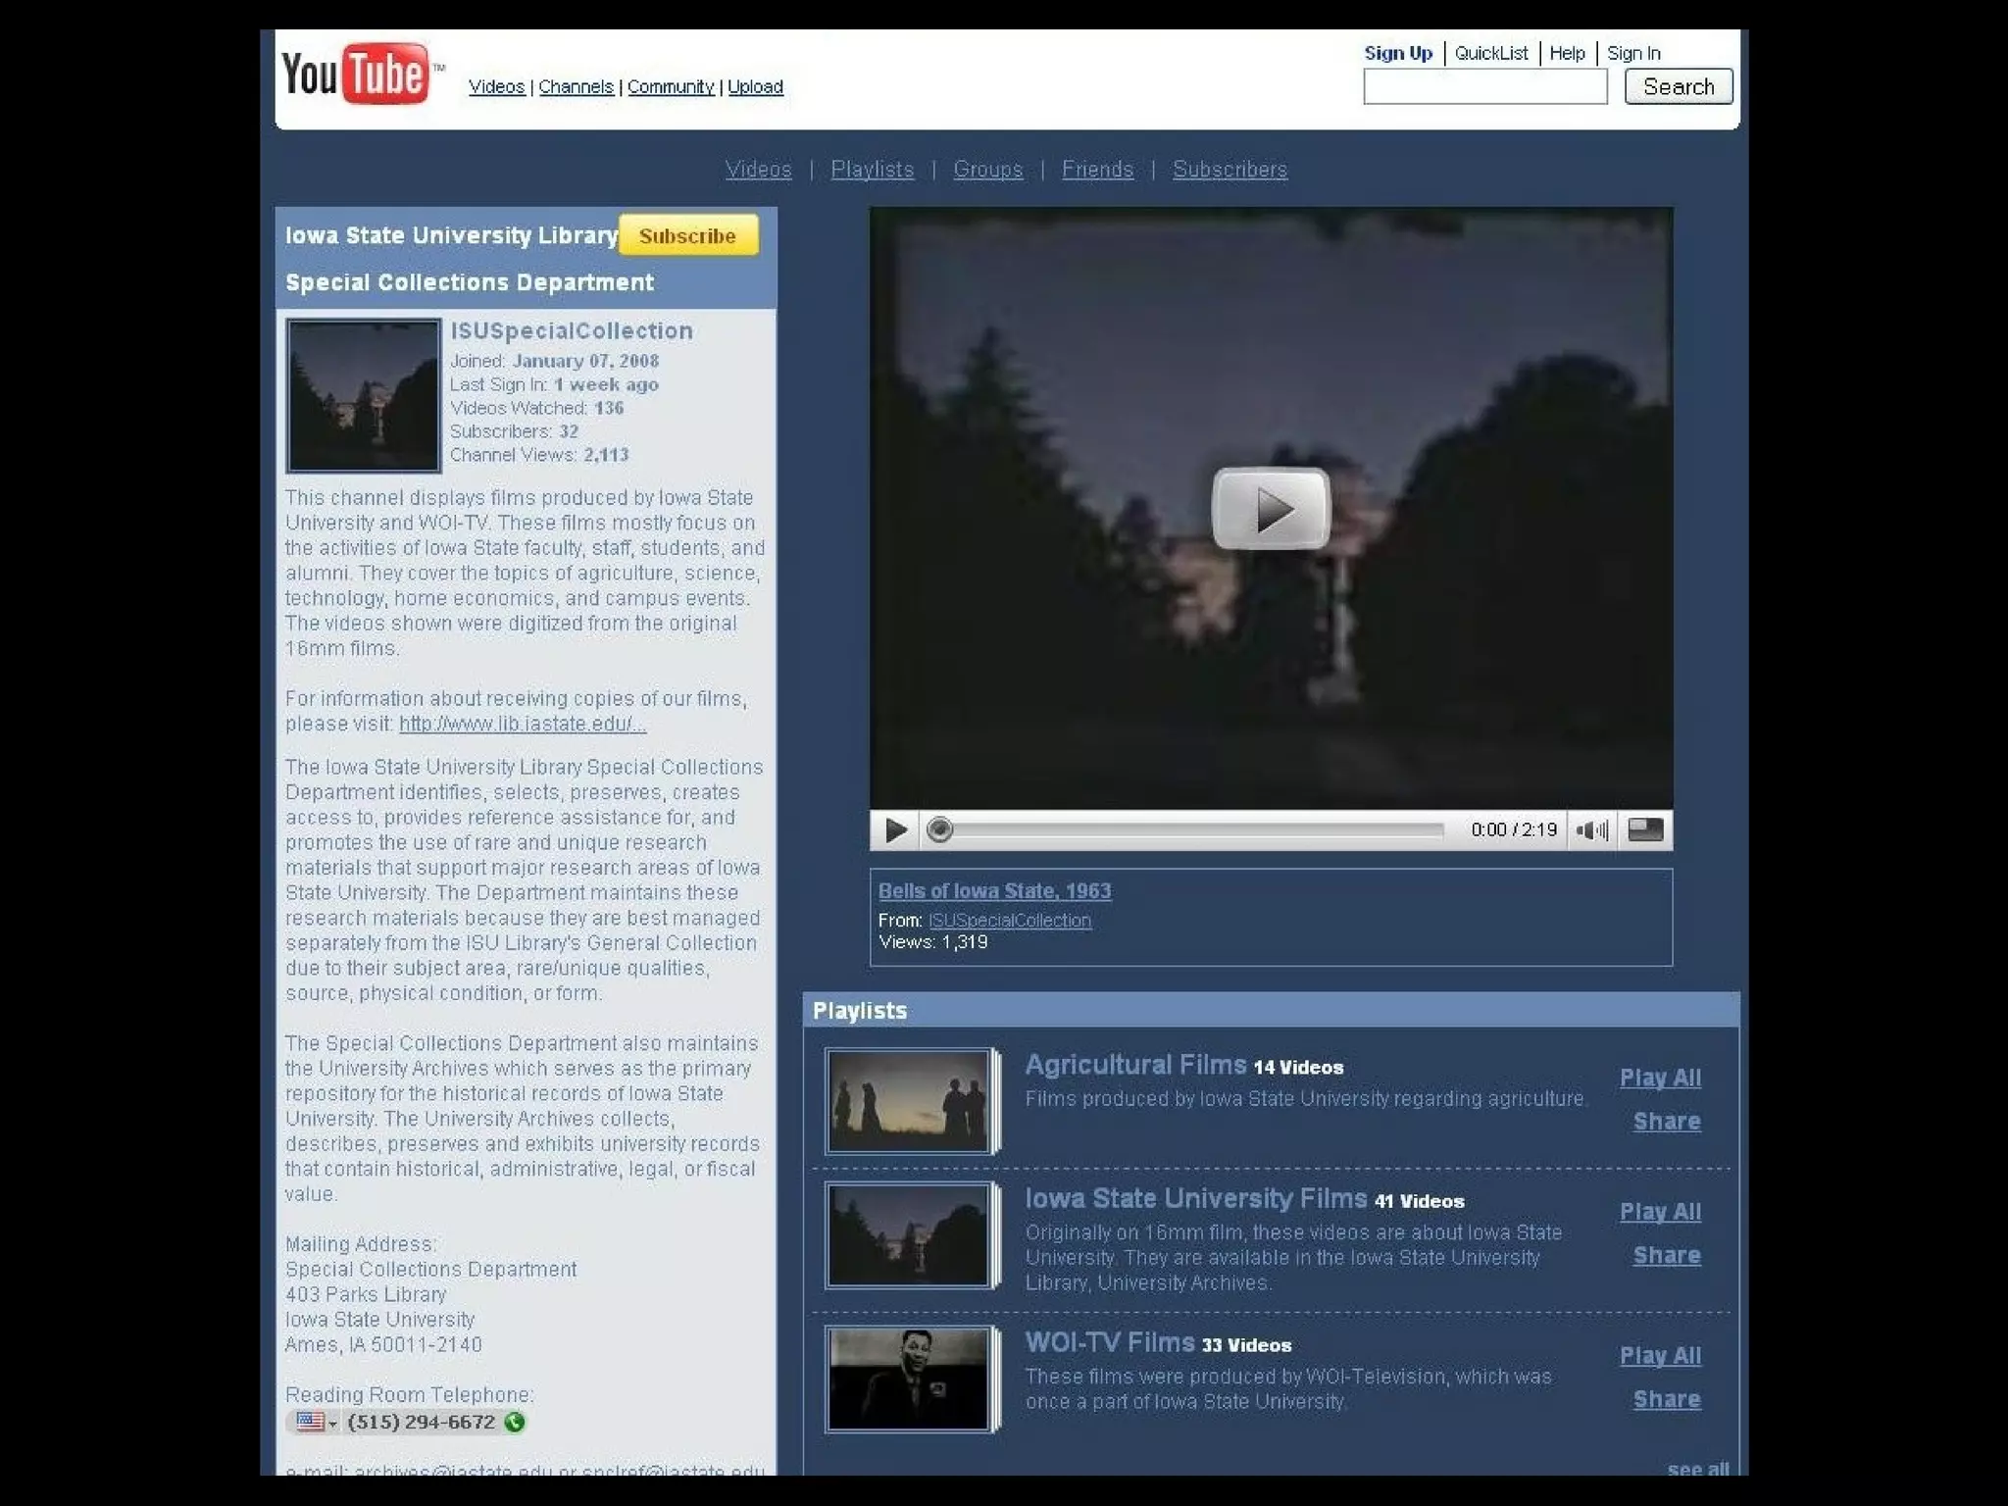The height and width of the screenshot is (1506, 2008).
Task: Play All for WOI-TV Films playlist
Action: 1660,1356
